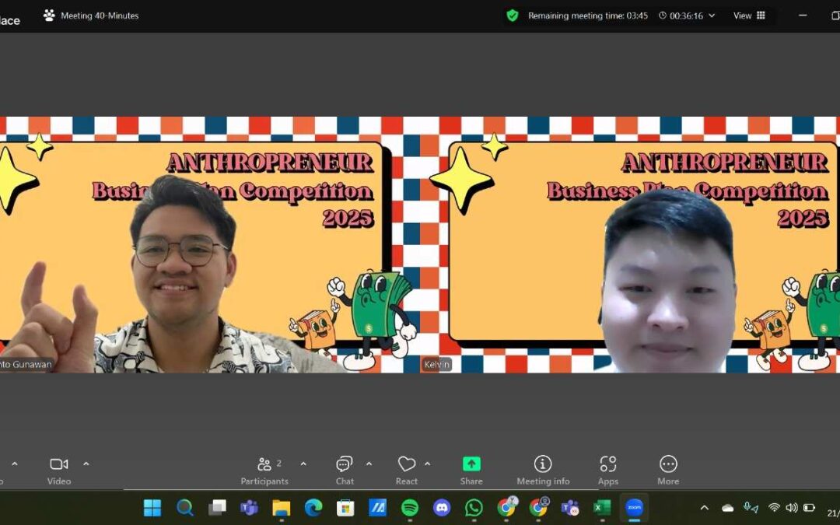Click the Meeting 40-Minutes title
840x525 pixels.
(99, 16)
